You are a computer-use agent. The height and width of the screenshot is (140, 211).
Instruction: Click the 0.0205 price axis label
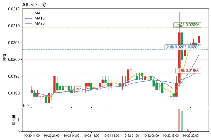coord(14,43)
